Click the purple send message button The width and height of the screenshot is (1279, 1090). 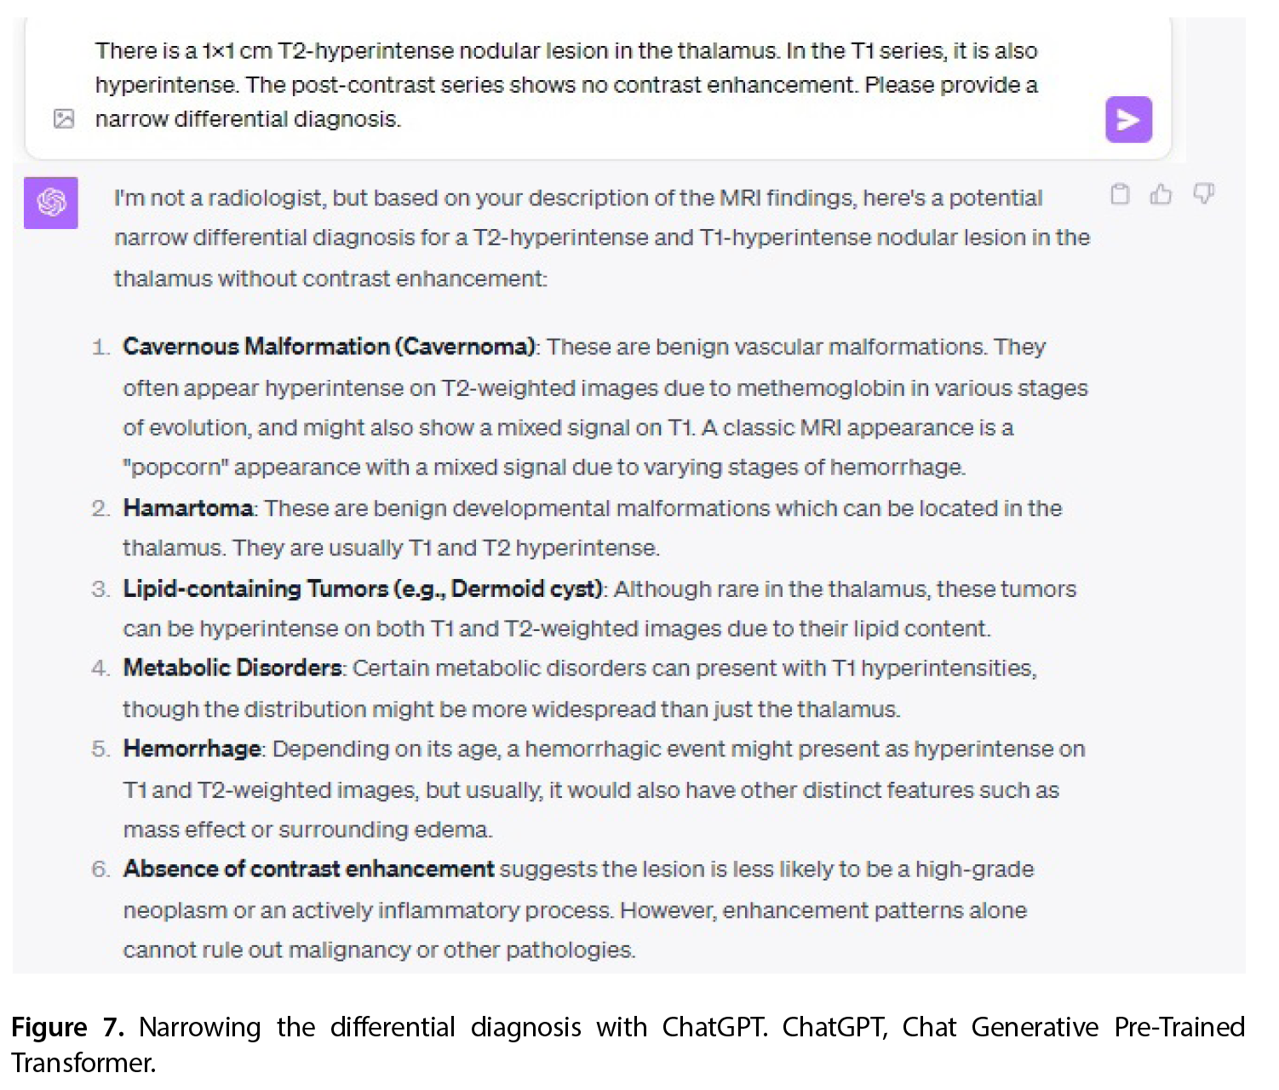click(x=1128, y=119)
